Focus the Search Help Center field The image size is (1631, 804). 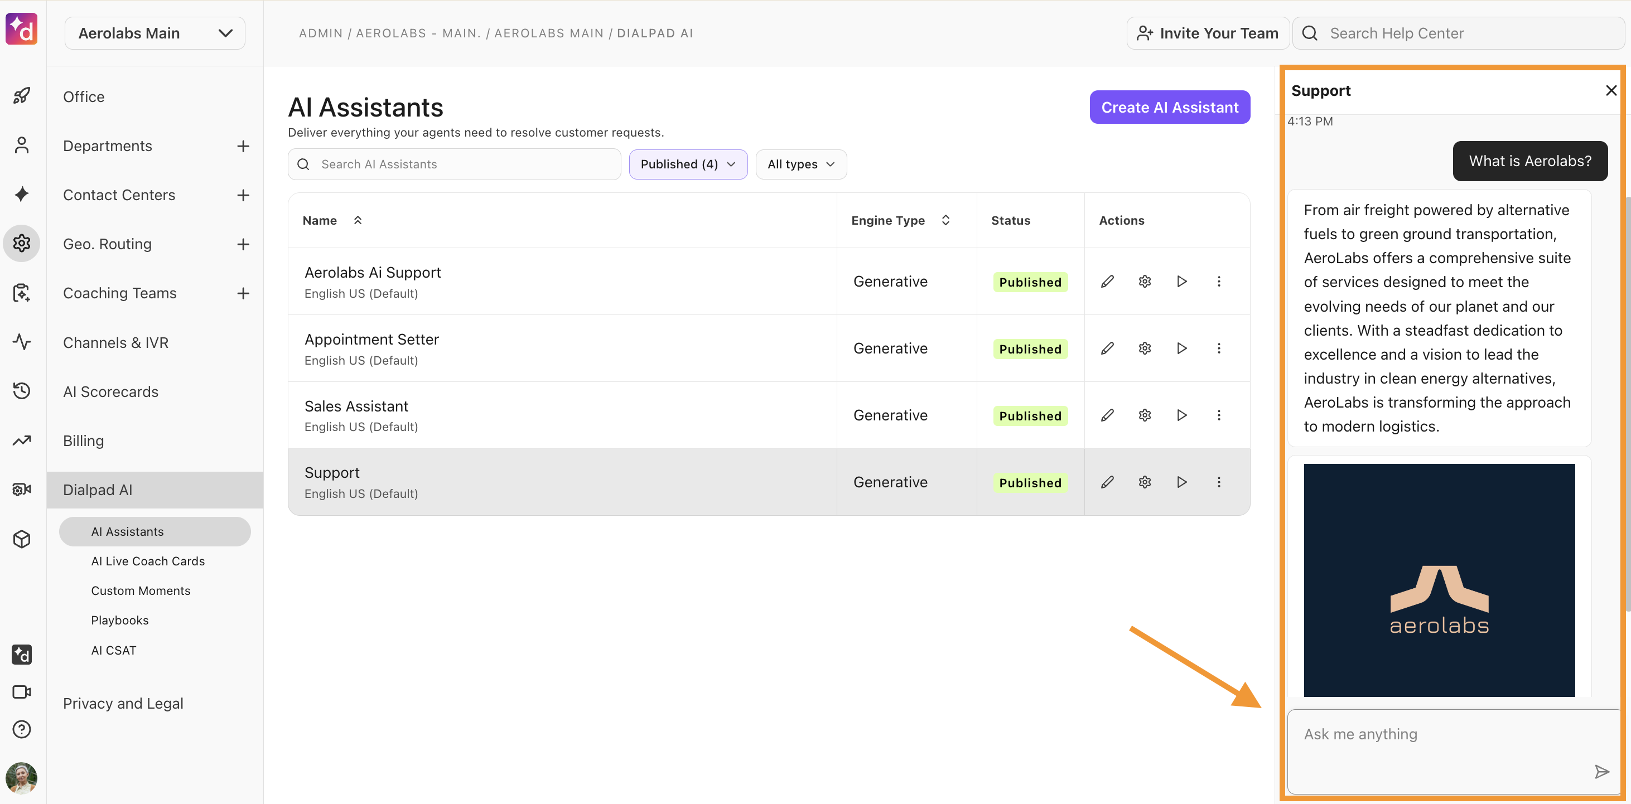(1458, 33)
